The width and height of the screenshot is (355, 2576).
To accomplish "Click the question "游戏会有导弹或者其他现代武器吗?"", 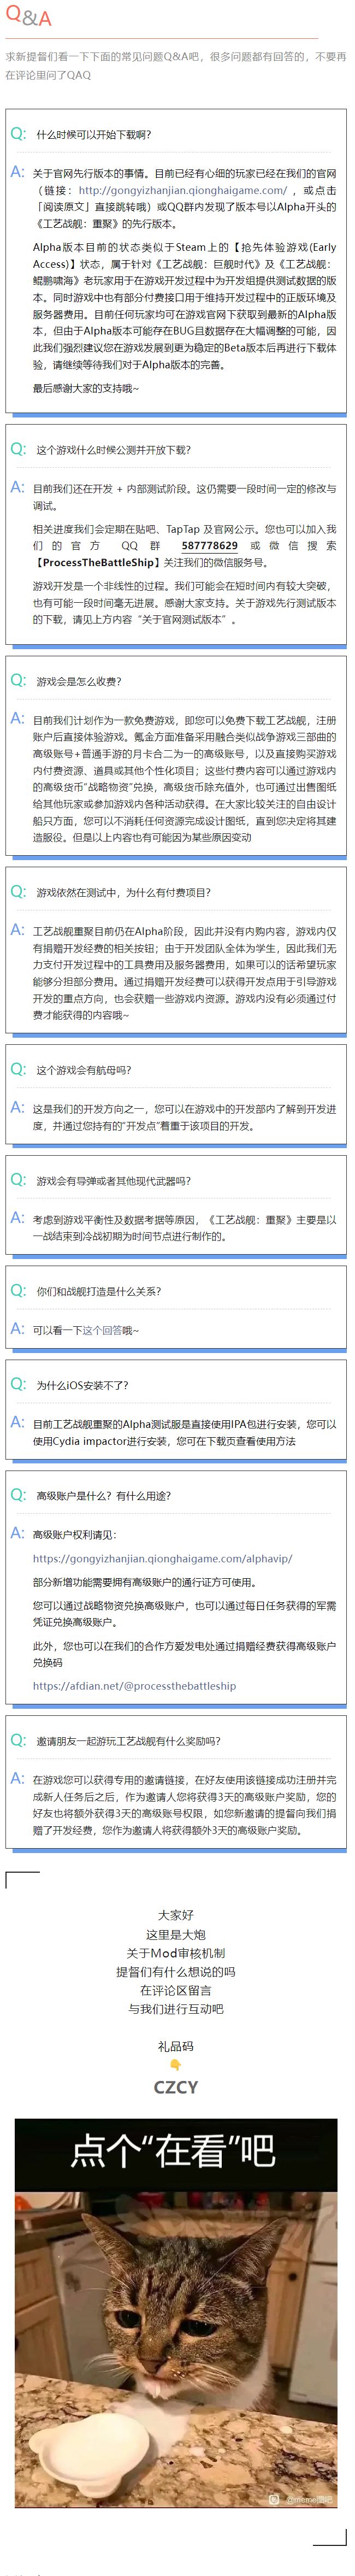I will [113, 1181].
